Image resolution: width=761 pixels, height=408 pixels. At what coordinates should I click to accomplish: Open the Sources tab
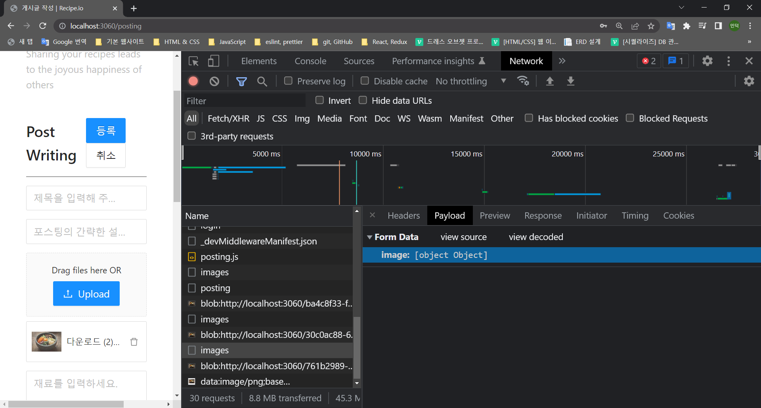(359, 61)
